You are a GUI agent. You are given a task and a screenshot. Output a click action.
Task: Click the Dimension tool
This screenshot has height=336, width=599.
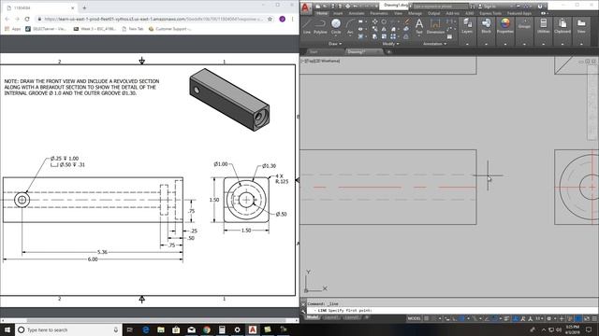(x=435, y=26)
